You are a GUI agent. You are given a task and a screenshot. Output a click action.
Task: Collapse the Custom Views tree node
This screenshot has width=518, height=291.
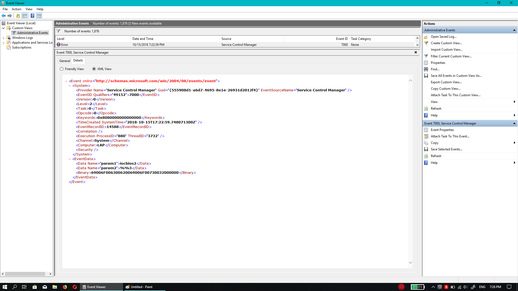click(3, 28)
